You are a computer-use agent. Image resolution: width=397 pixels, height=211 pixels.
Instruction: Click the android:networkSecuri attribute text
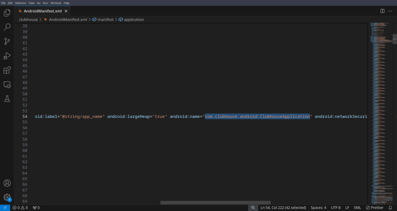pos(341,116)
